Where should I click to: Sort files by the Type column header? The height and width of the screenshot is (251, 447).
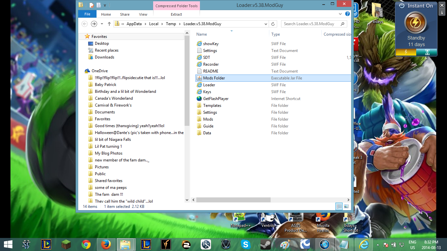pyautogui.click(x=276, y=34)
